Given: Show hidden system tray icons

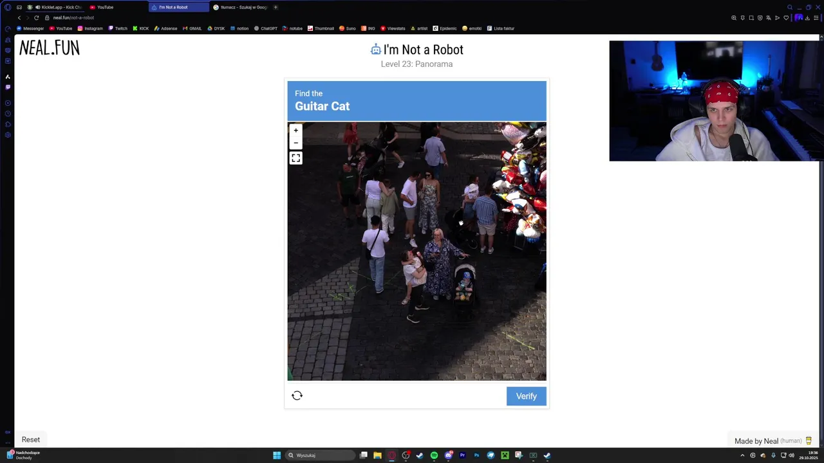Looking at the screenshot, I should click(x=742, y=455).
